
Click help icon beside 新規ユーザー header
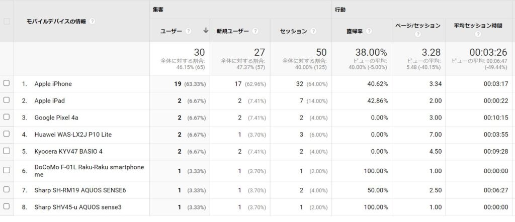255,31
